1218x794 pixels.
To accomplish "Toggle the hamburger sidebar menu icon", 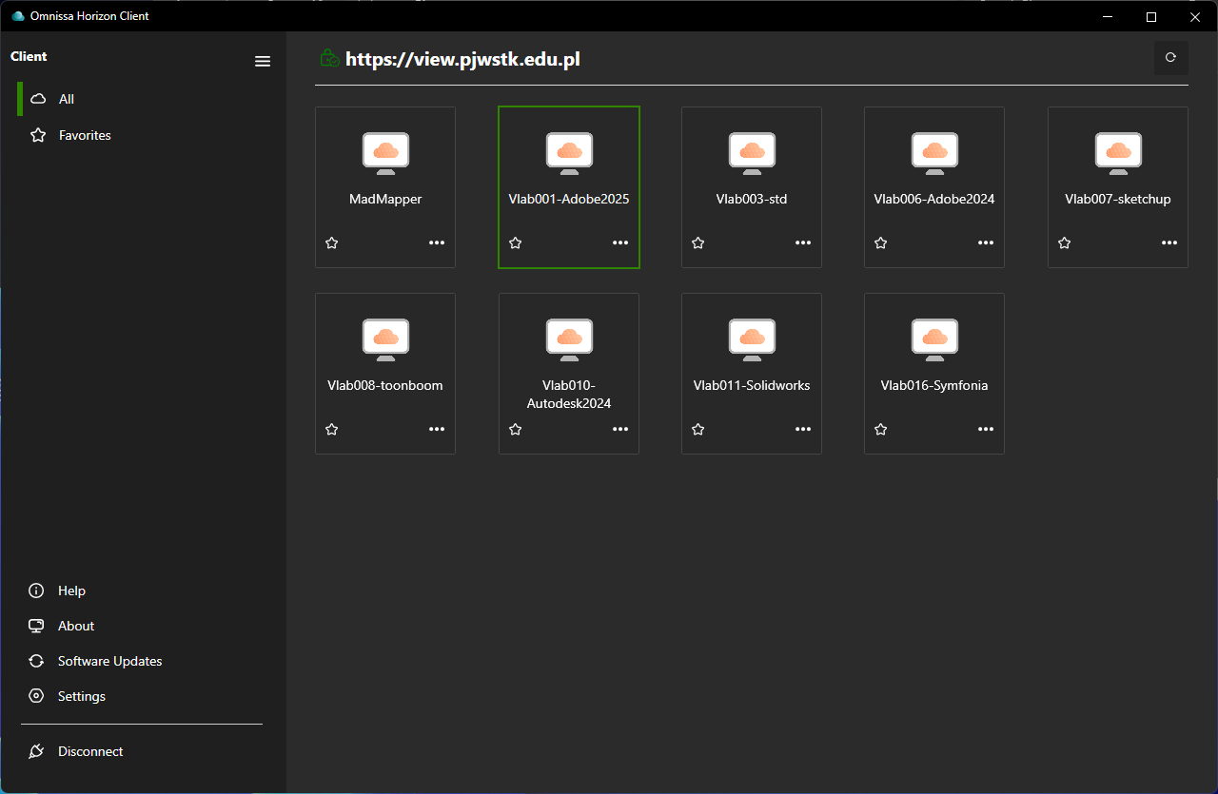I will (263, 61).
